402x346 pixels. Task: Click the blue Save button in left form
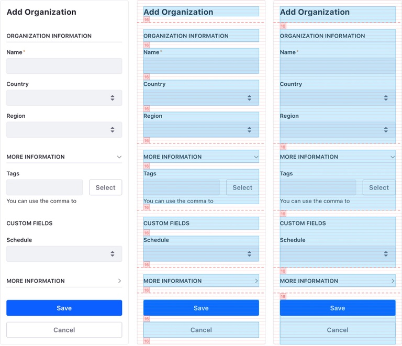tap(64, 308)
